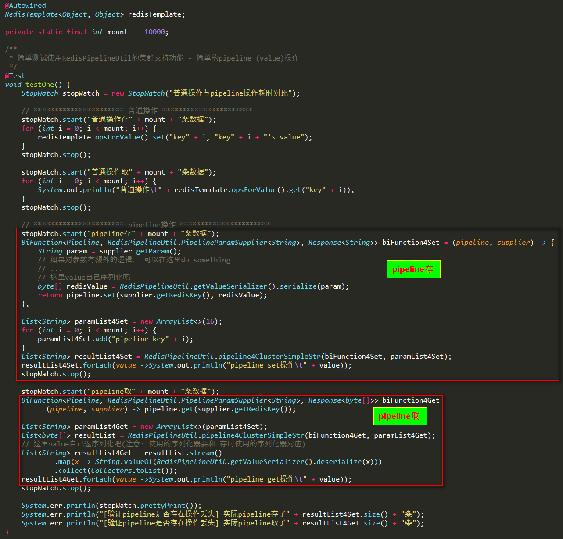Click resultList4Get.size() call
This screenshot has width=563, height=539.
(x=345, y=523)
